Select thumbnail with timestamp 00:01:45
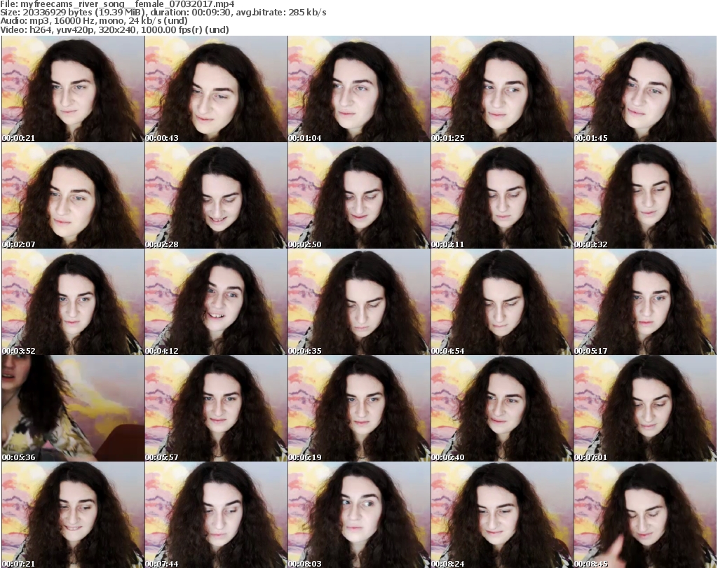The height and width of the screenshot is (568, 718). click(x=645, y=89)
